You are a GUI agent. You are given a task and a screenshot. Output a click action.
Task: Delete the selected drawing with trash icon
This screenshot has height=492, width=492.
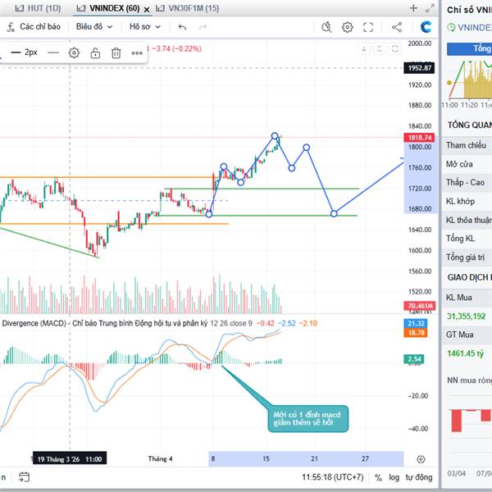(116, 53)
